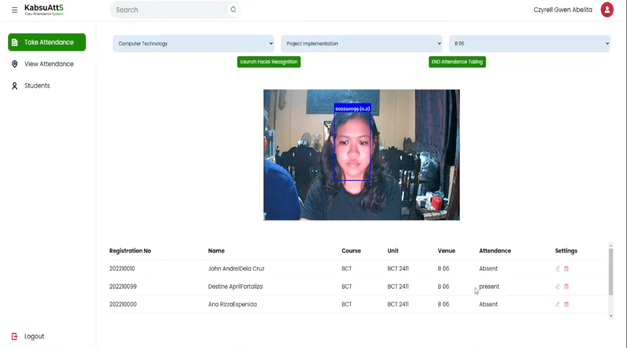Open the hamburger menu beside KabsuAttS logo
The image size is (627, 348).
point(14,9)
